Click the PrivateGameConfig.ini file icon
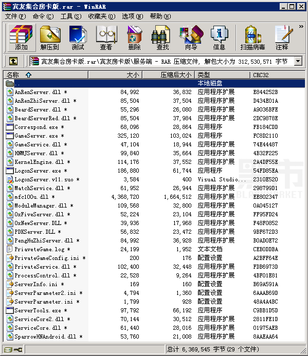The height and width of the screenshot is (356, 308). pos(10,258)
